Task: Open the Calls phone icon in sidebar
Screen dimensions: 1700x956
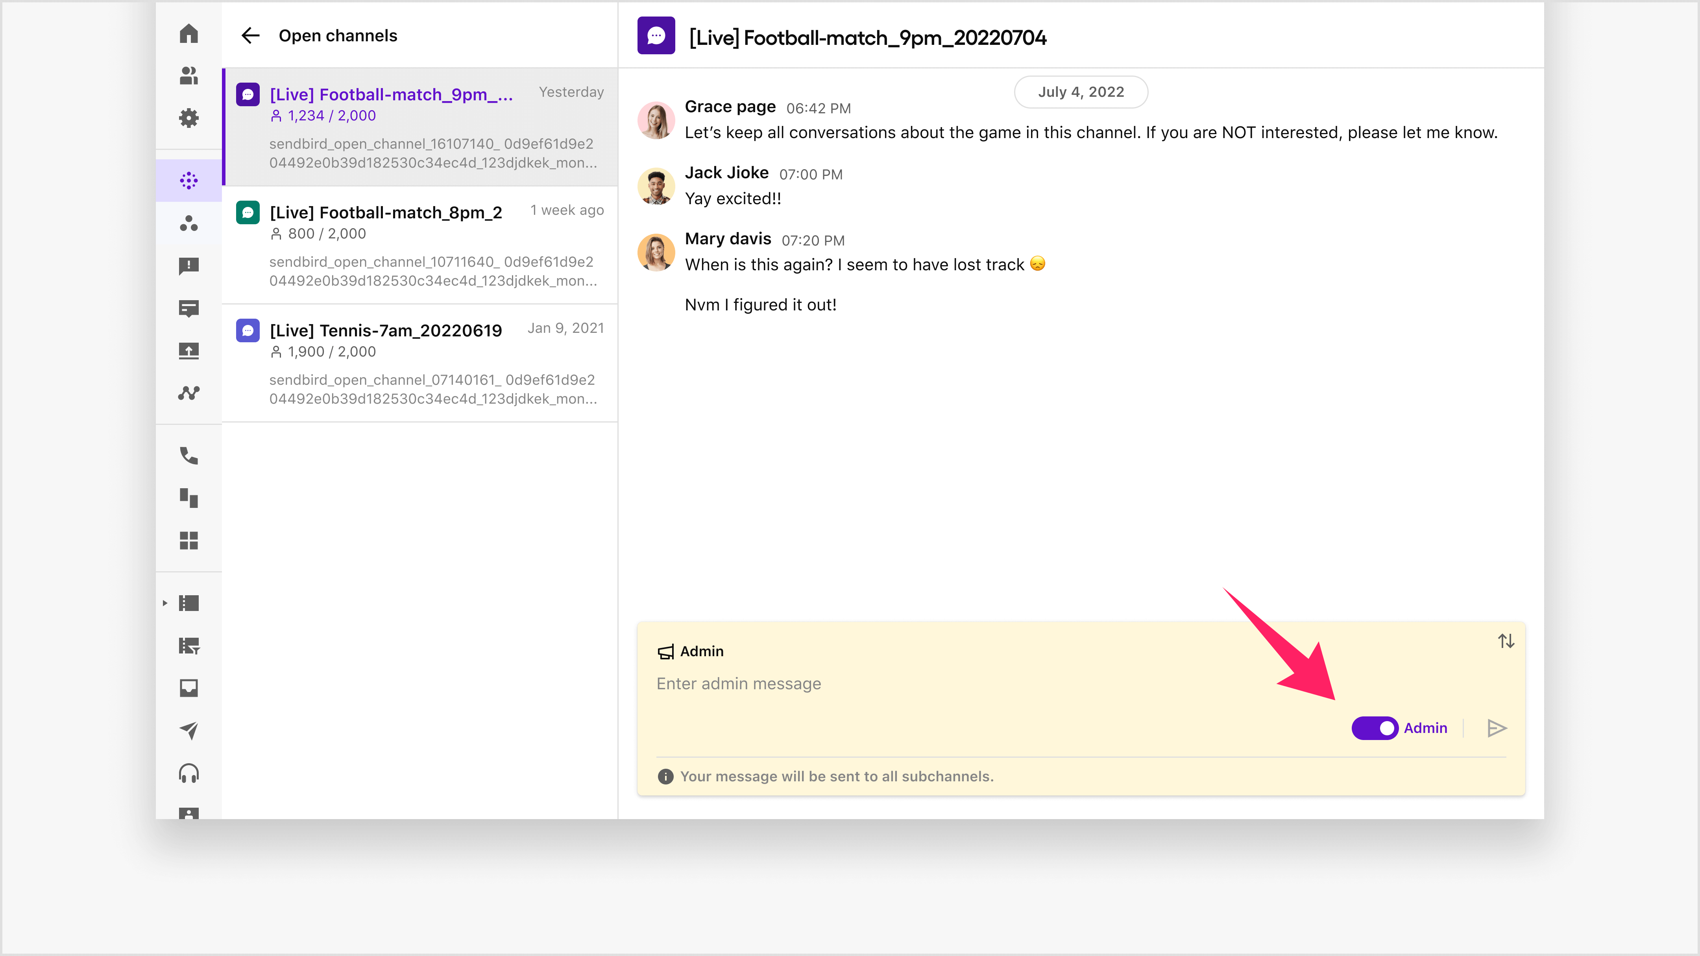Action: pos(189,456)
